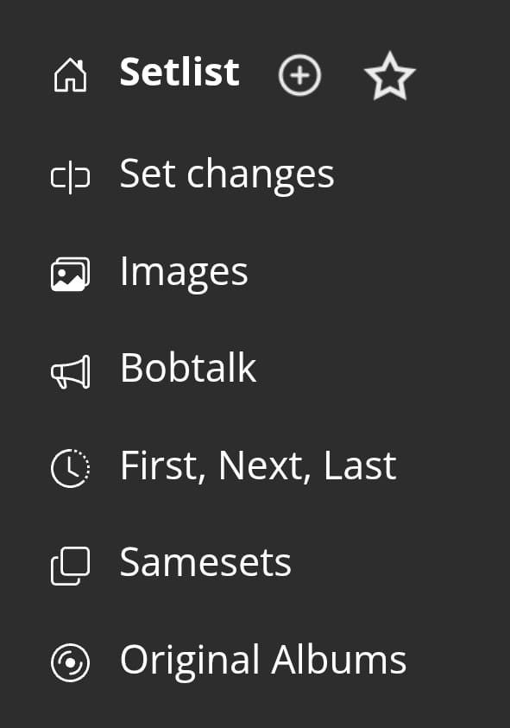Click the home icon beside Setlist
The image size is (510, 728).
click(71, 75)
